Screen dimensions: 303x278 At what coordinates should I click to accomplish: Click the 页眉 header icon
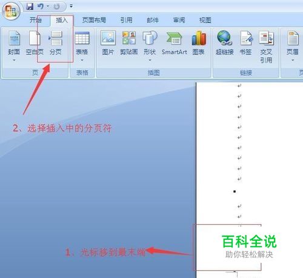pyautogui.click(x=293, y=38)
